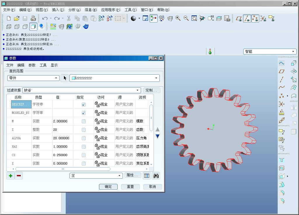Click the vertical scrollbar of parameter table
The width and height of the screenshot is (299, 215).
(151, 118)
